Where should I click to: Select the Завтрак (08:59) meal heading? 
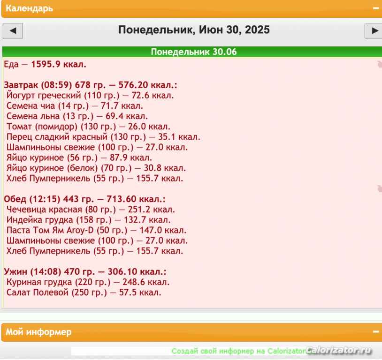(x=91, y=85)
